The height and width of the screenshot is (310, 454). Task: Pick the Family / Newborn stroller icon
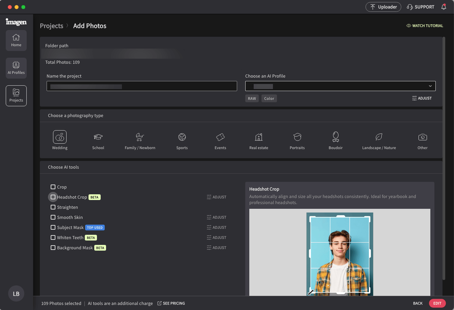pos(140,137)
